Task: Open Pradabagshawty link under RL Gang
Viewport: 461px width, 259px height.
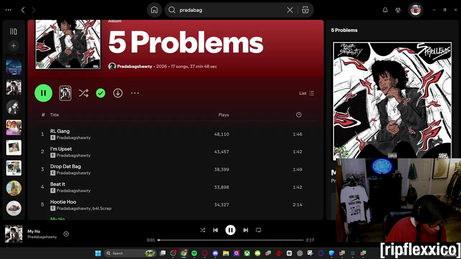Action: click(x=73, y=138)
